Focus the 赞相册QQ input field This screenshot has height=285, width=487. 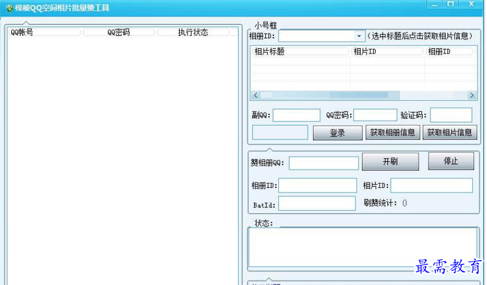point(324,163)
